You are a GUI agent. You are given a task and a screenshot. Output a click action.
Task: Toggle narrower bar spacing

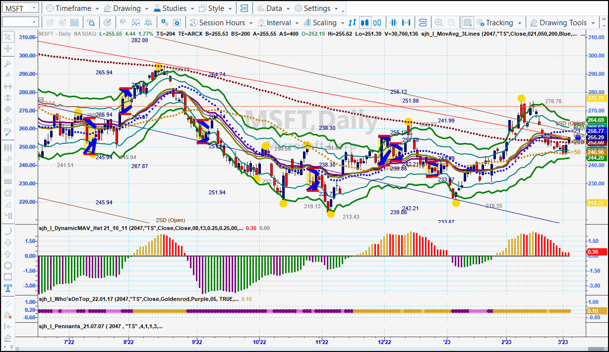(394, 22)
